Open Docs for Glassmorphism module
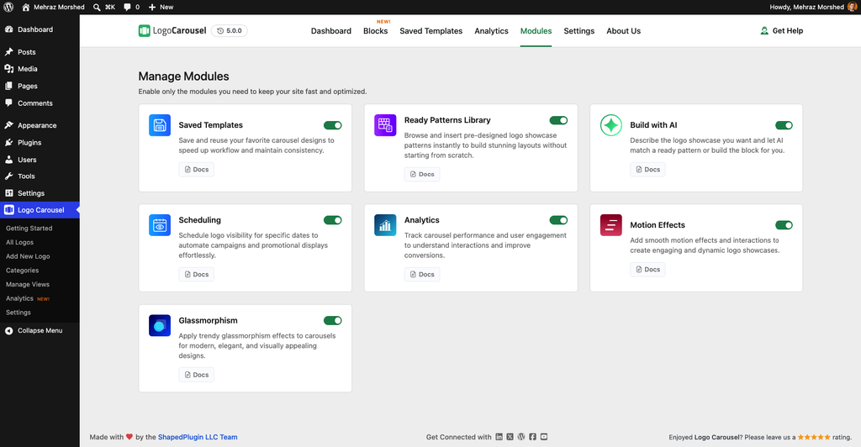Viewport: 861px width, 447px height. pyautogui.click(x=197, y=375)
